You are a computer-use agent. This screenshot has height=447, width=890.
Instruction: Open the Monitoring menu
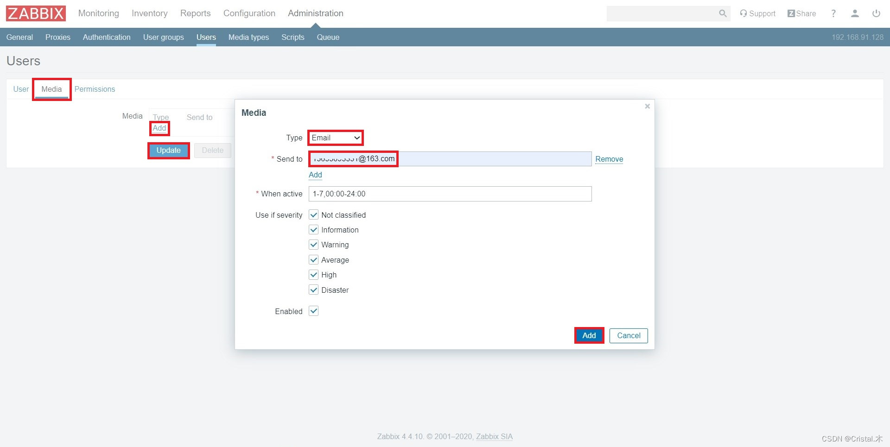click(99, 13)
